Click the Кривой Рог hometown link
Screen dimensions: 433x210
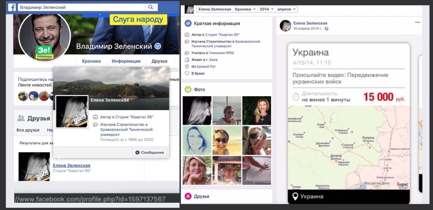(x=206, y=66)
